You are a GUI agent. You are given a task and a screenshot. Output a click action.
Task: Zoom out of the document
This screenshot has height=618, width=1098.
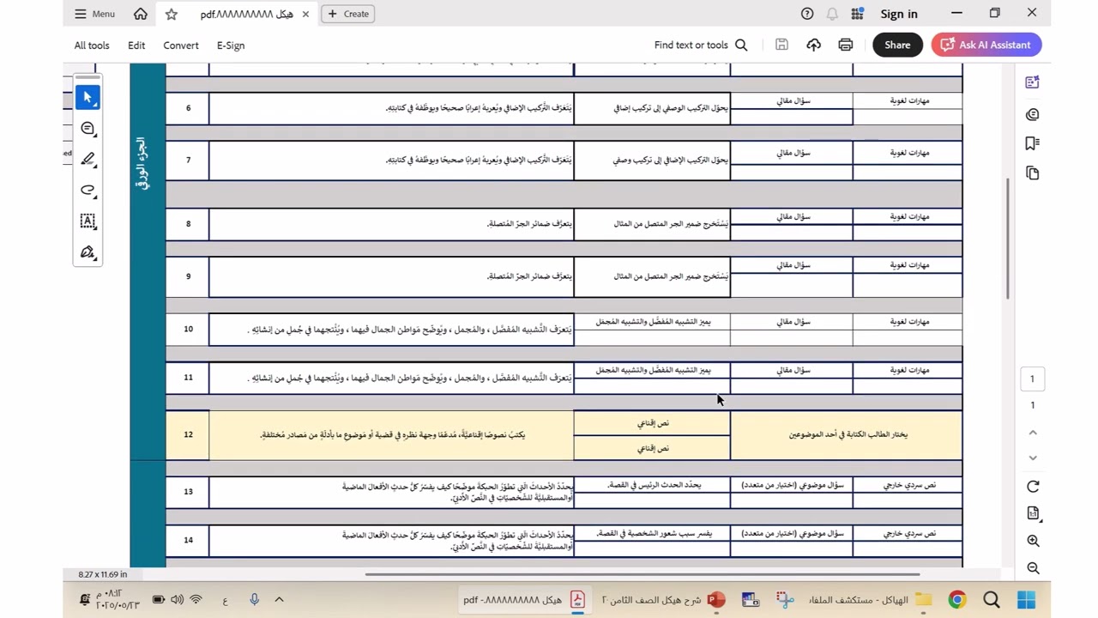(x=1033, y=568)
